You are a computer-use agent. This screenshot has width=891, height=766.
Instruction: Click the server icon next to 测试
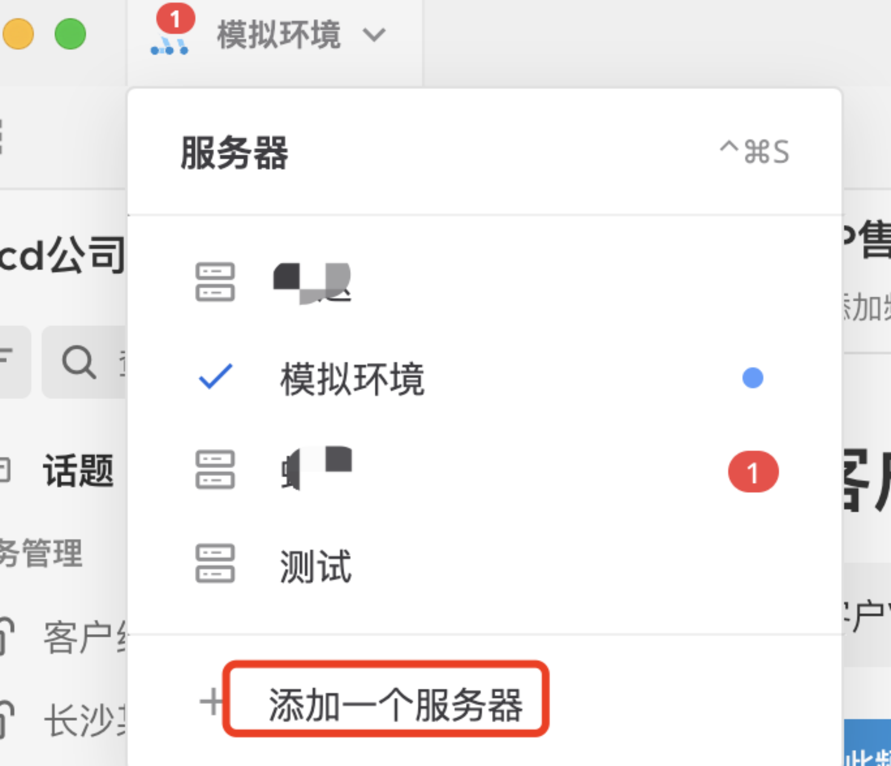click(215, 563)
